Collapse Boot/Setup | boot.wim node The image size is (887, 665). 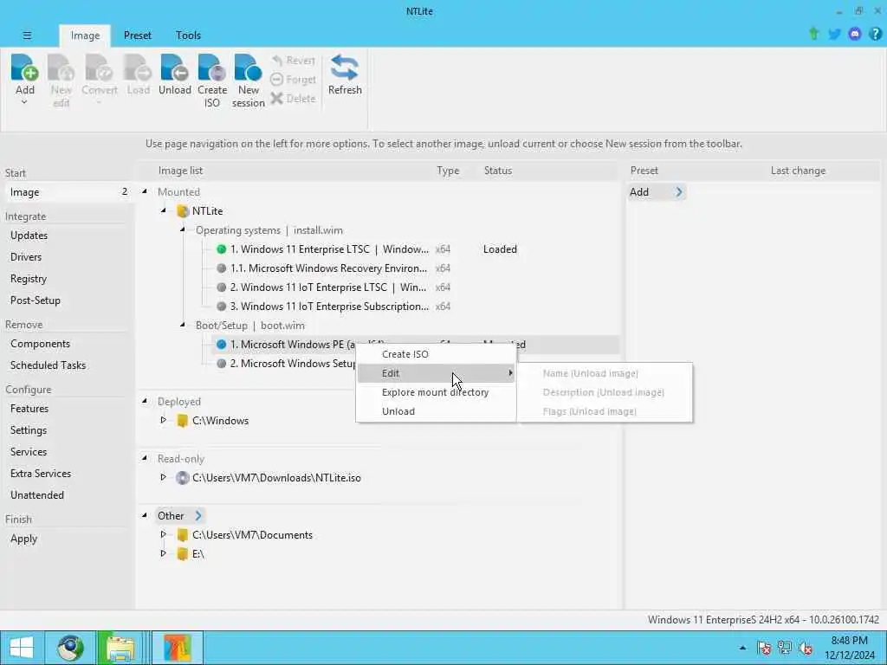coord(183,326)
